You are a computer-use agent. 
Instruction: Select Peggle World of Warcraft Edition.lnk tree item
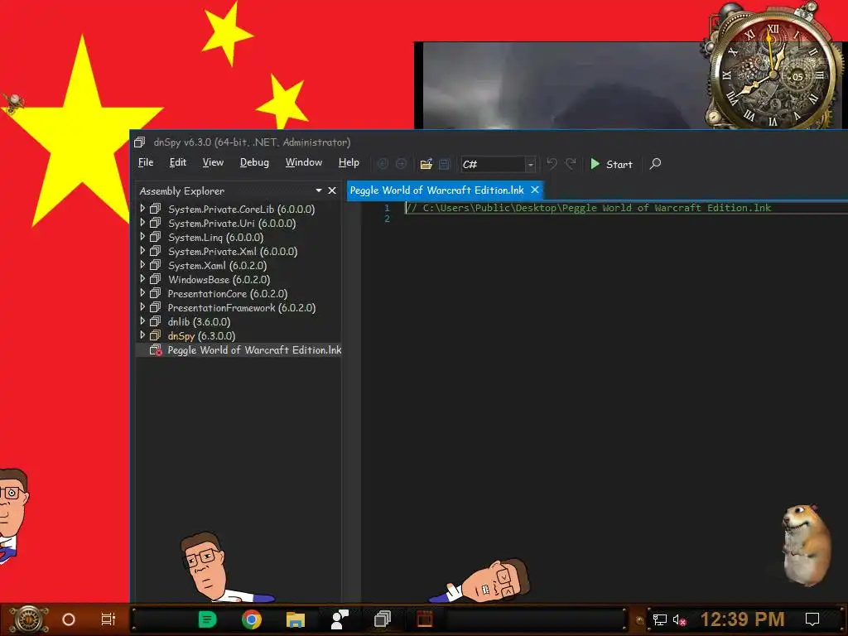point(254,350)
